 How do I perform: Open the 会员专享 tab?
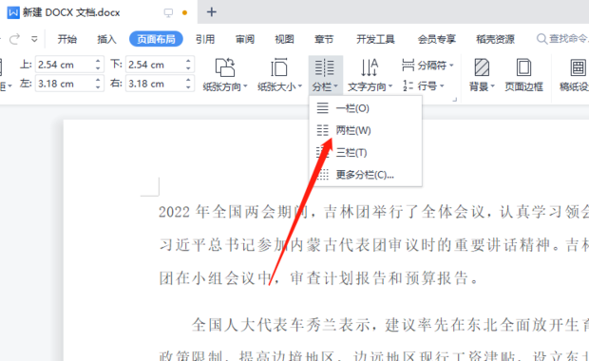pos(436,39)
